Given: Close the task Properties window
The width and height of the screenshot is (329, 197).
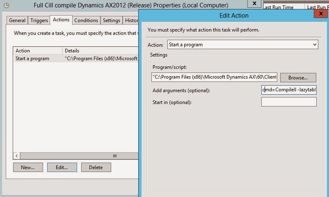Looking at the screenshot, I should [x=254, y=3].
